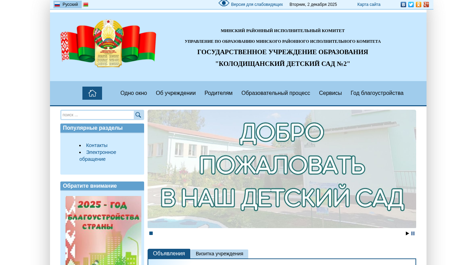Share via the Odnoklassniki icon

coord(419,4)
